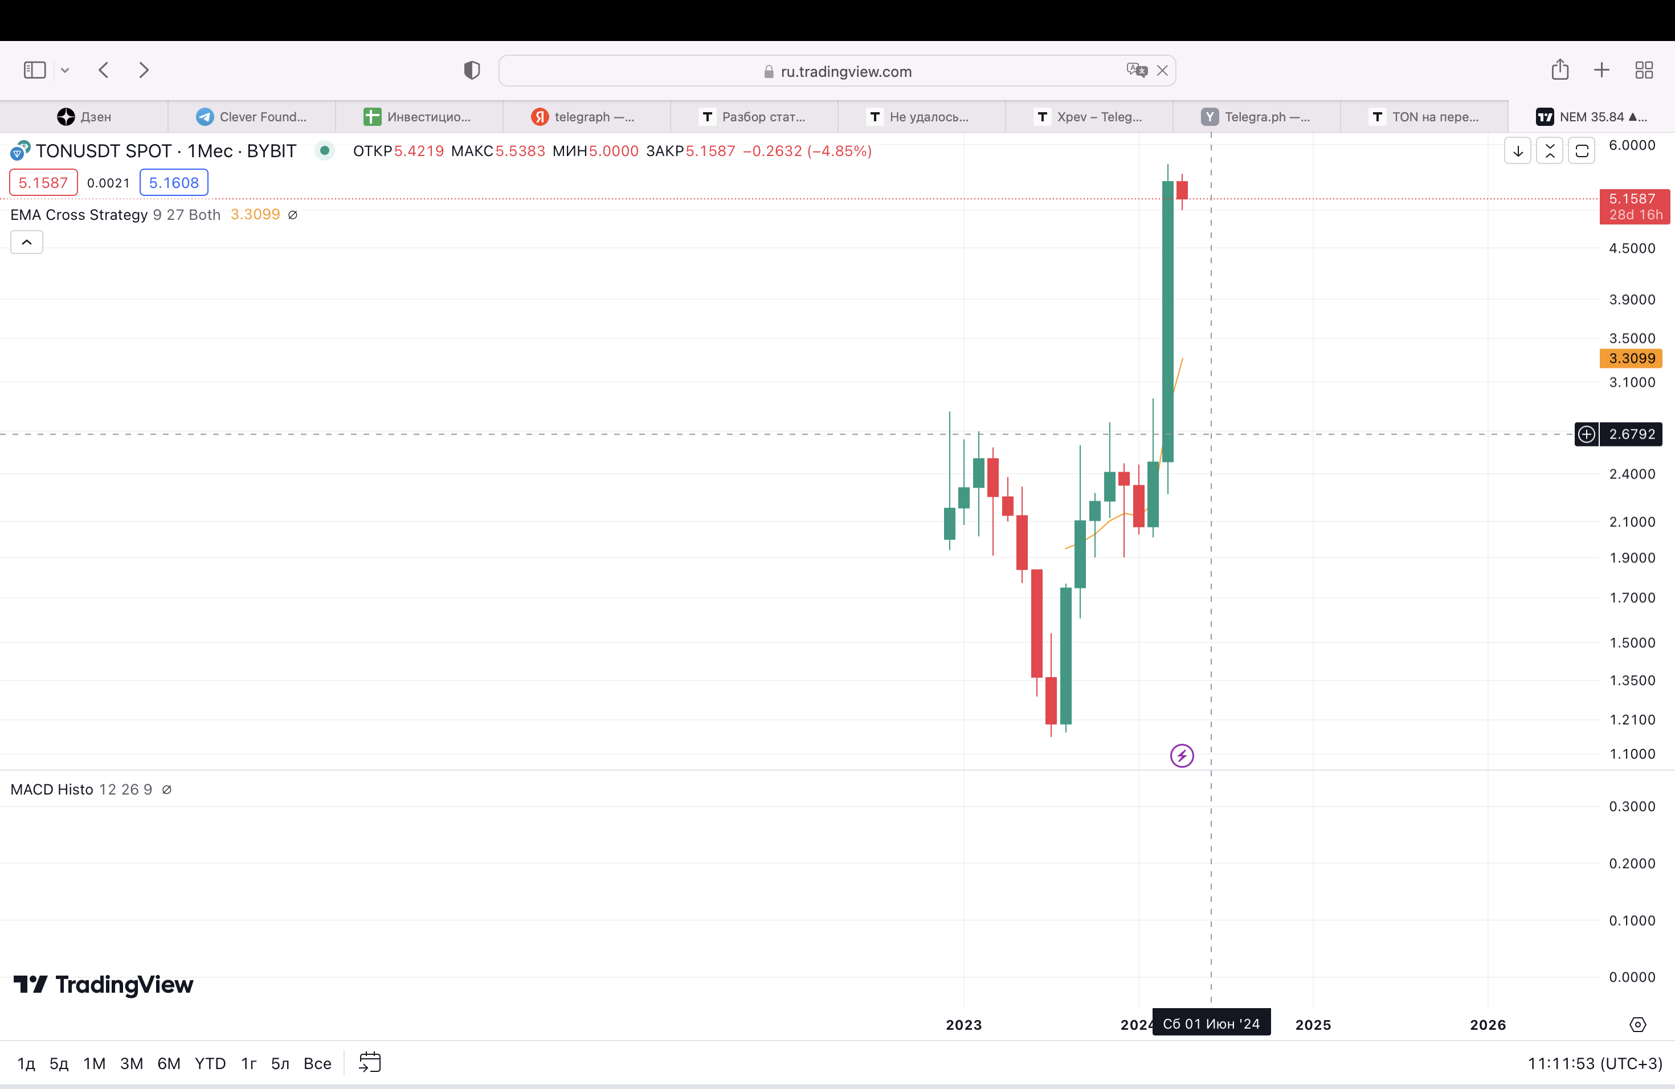Image resolution: width=1675 pixels, height=1089 pixels.
Task: Click the translate page icon in address bar
Action: [1135, 71]
